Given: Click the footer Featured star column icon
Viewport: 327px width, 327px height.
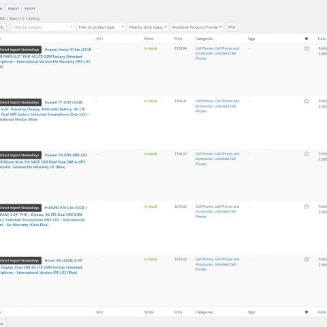Looking at the screenshot, I should tap(307, 312).
